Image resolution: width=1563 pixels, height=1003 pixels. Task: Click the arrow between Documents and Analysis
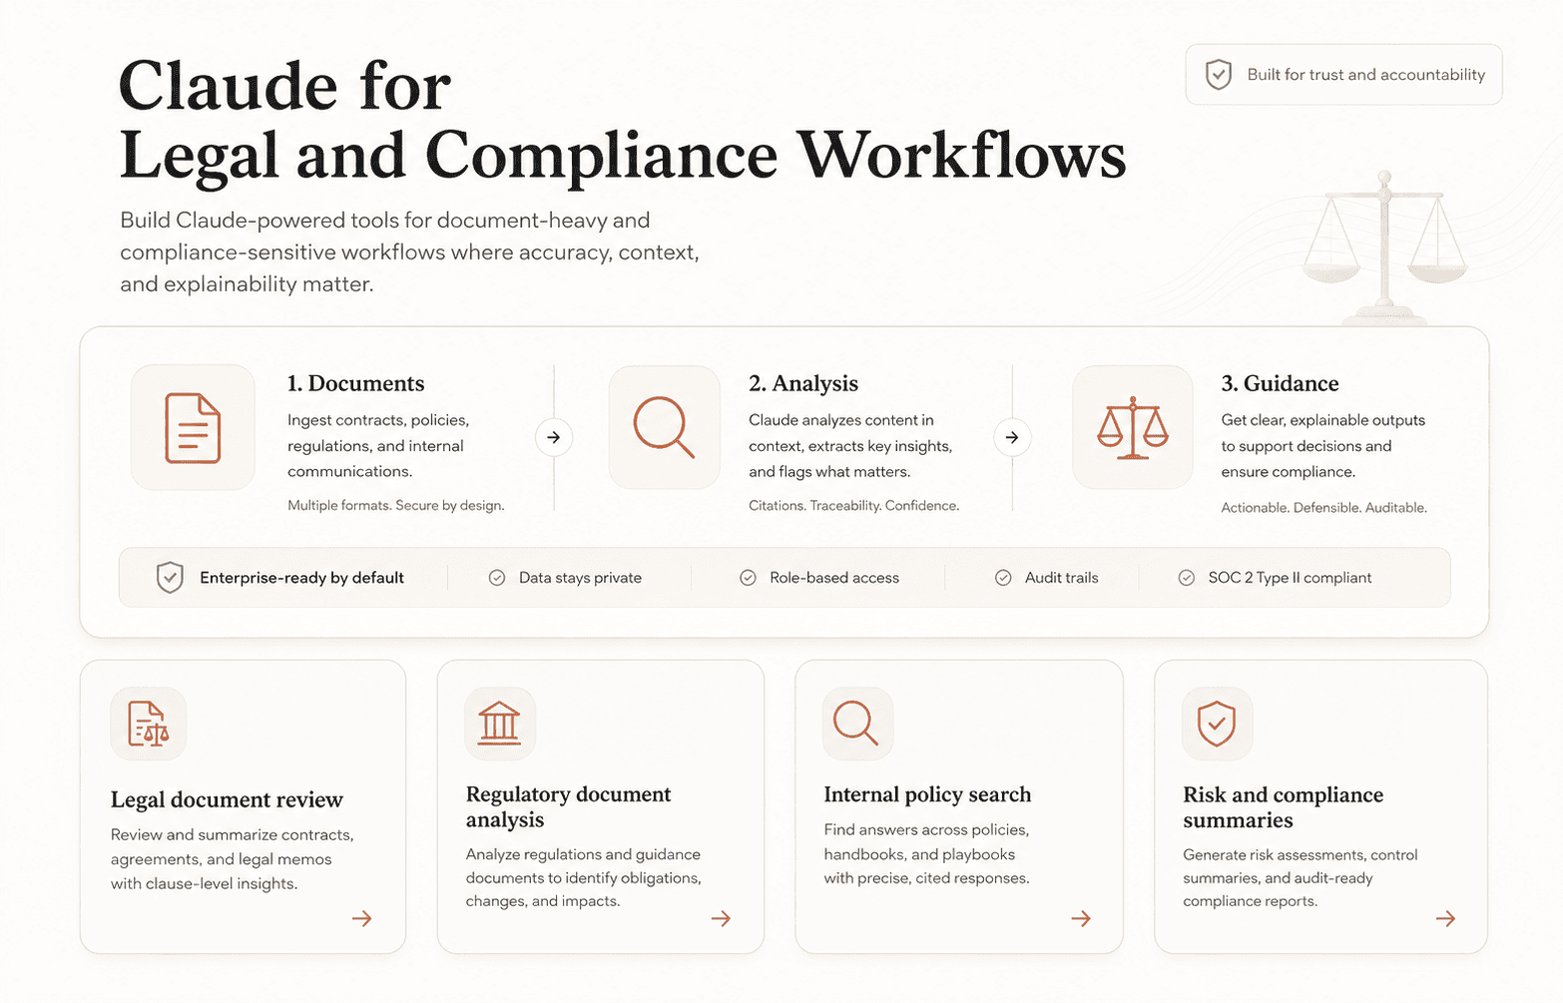pos(554,437)
